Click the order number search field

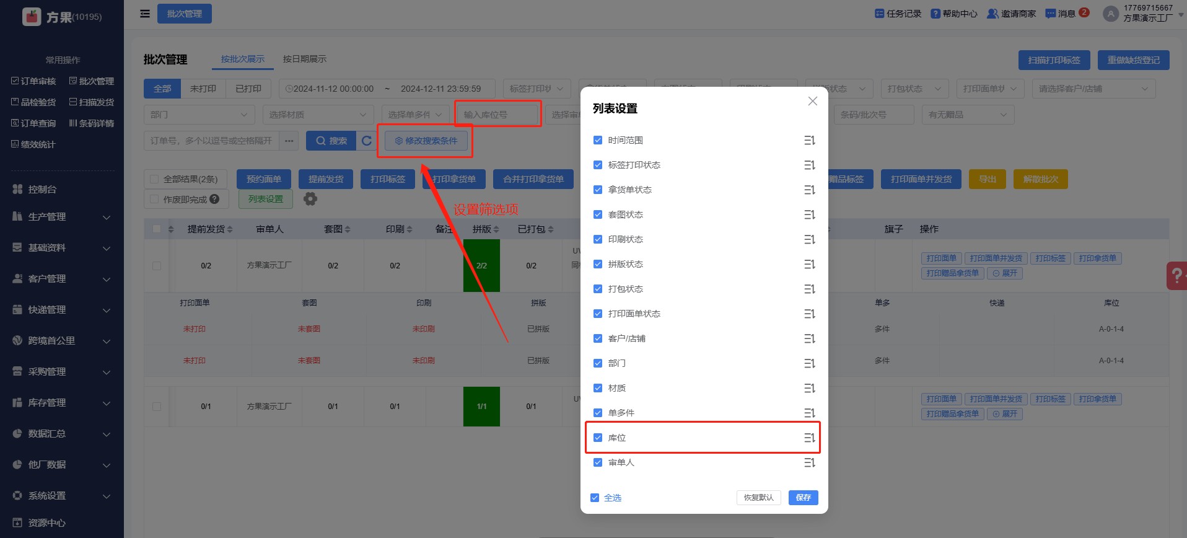(212, 141)
